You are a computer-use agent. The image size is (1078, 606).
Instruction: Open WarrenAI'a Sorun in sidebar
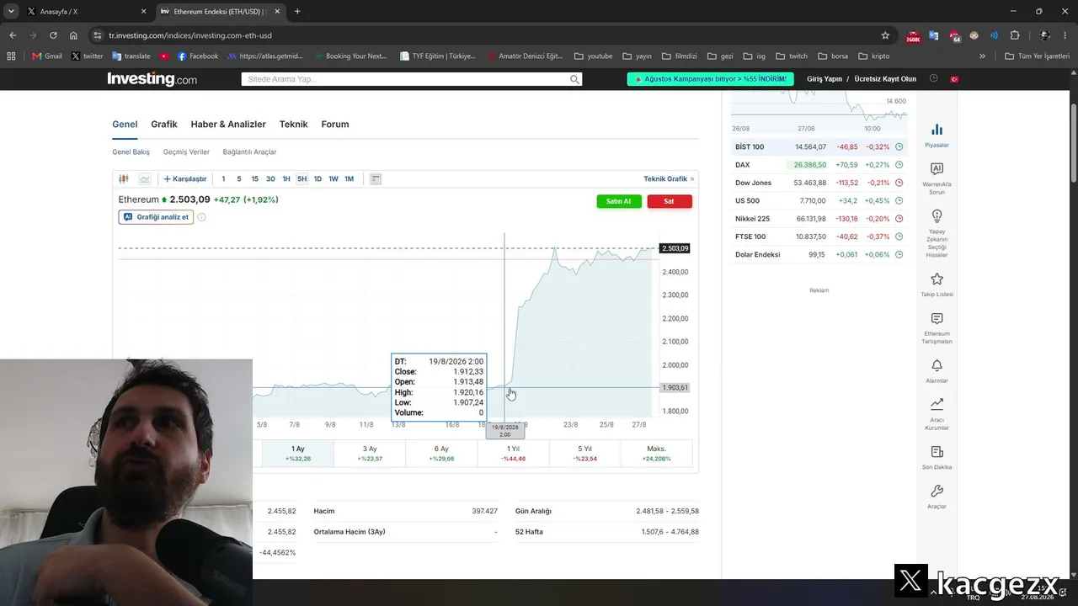tap(937, 169)
